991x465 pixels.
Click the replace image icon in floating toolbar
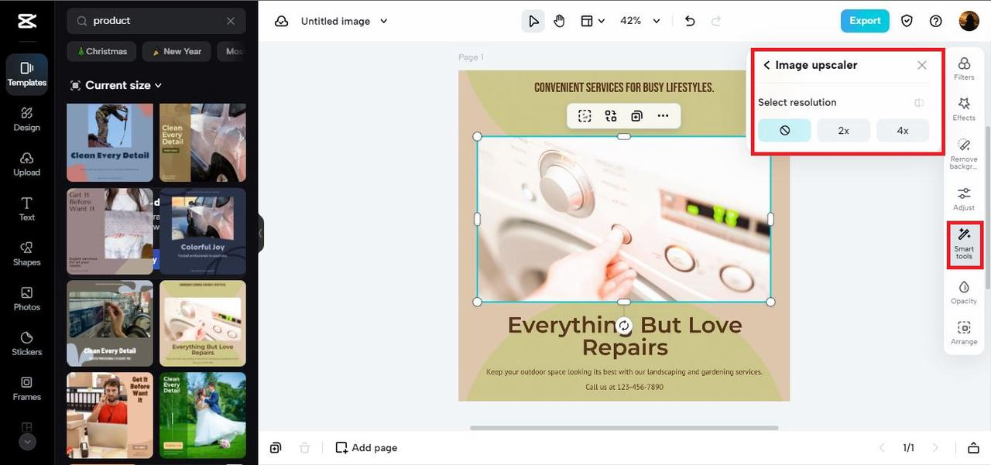611,116
